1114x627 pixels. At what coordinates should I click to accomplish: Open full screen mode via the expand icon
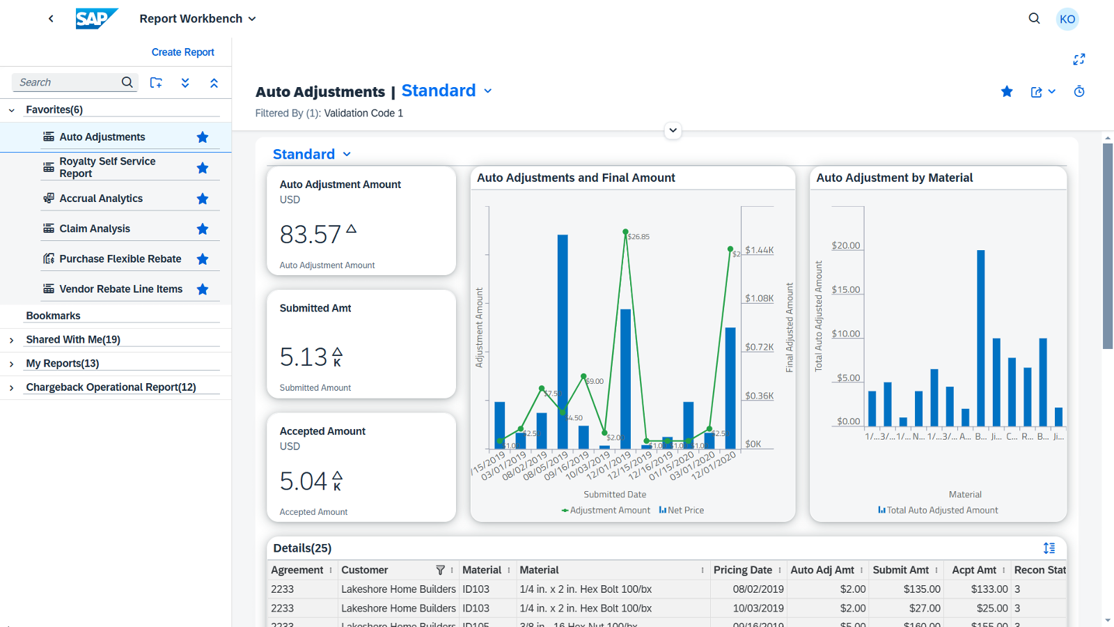coord(1078,59)
